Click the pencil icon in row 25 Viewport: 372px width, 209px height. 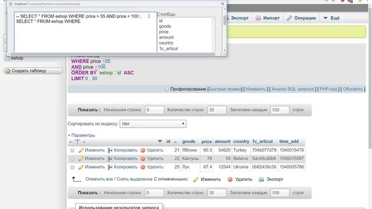(81, 167)
